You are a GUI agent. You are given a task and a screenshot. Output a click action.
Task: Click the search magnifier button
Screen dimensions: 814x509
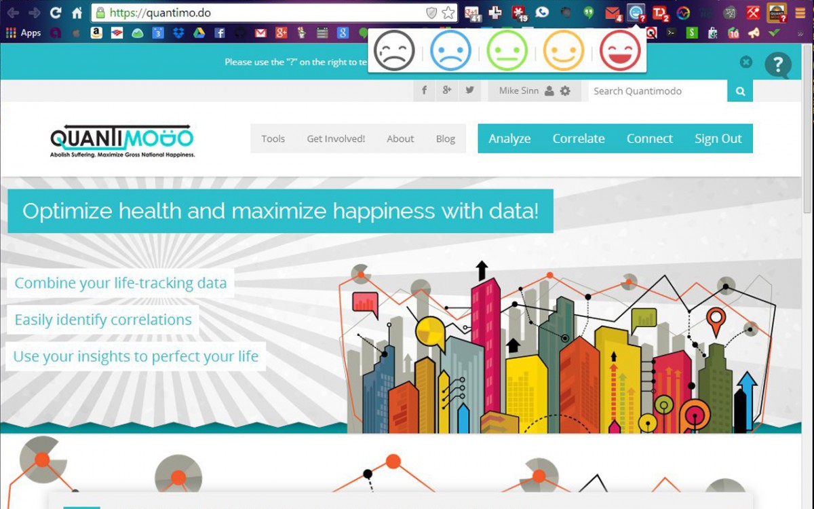[740, 91]
